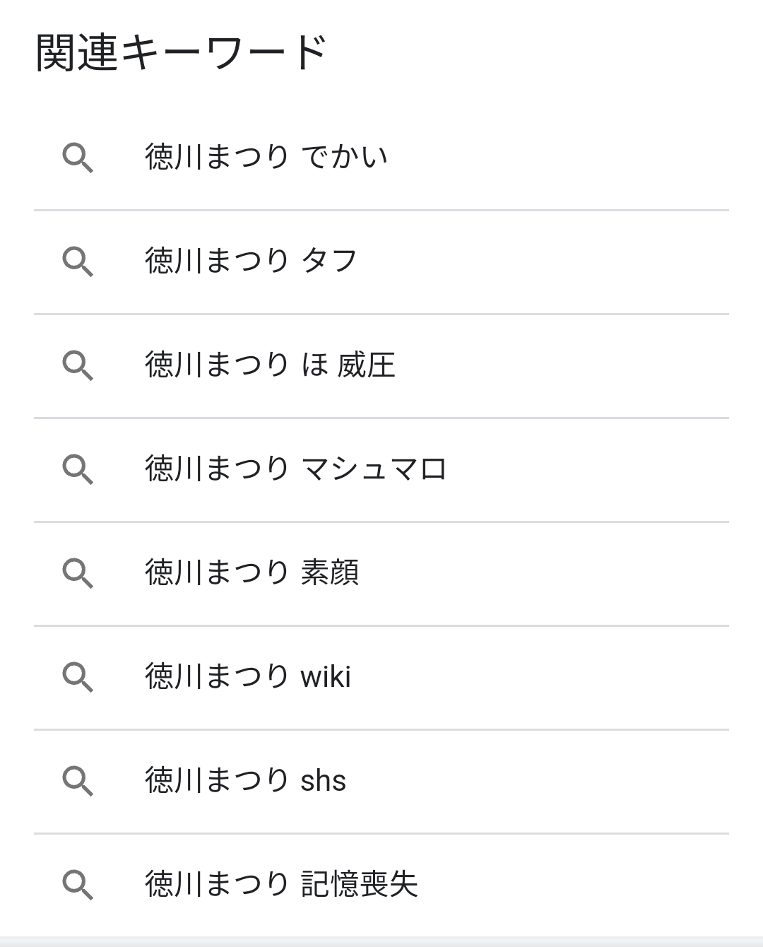Click search icon beside 徳川まつり ほ 威圧
Viewport: 763px width, 947px height.
click(78, 365)
